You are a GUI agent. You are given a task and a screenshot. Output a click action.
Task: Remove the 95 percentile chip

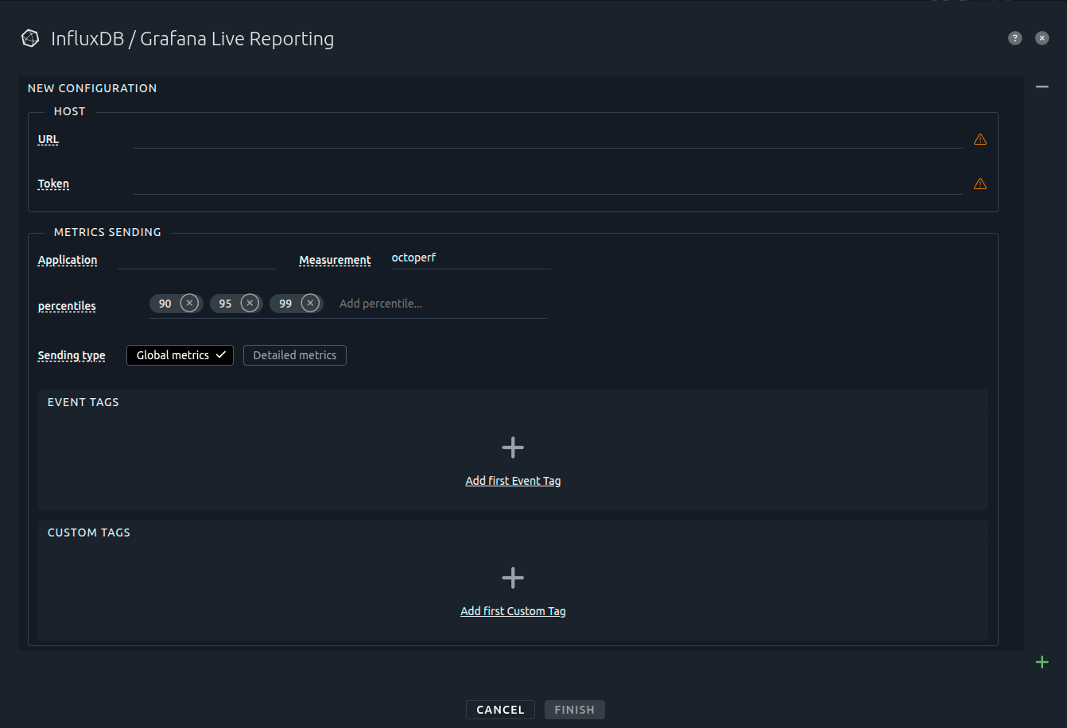250,303
